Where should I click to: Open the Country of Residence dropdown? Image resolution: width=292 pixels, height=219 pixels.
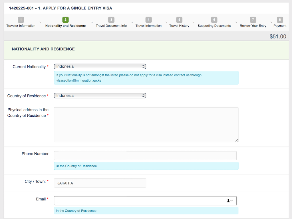[100, 96]
